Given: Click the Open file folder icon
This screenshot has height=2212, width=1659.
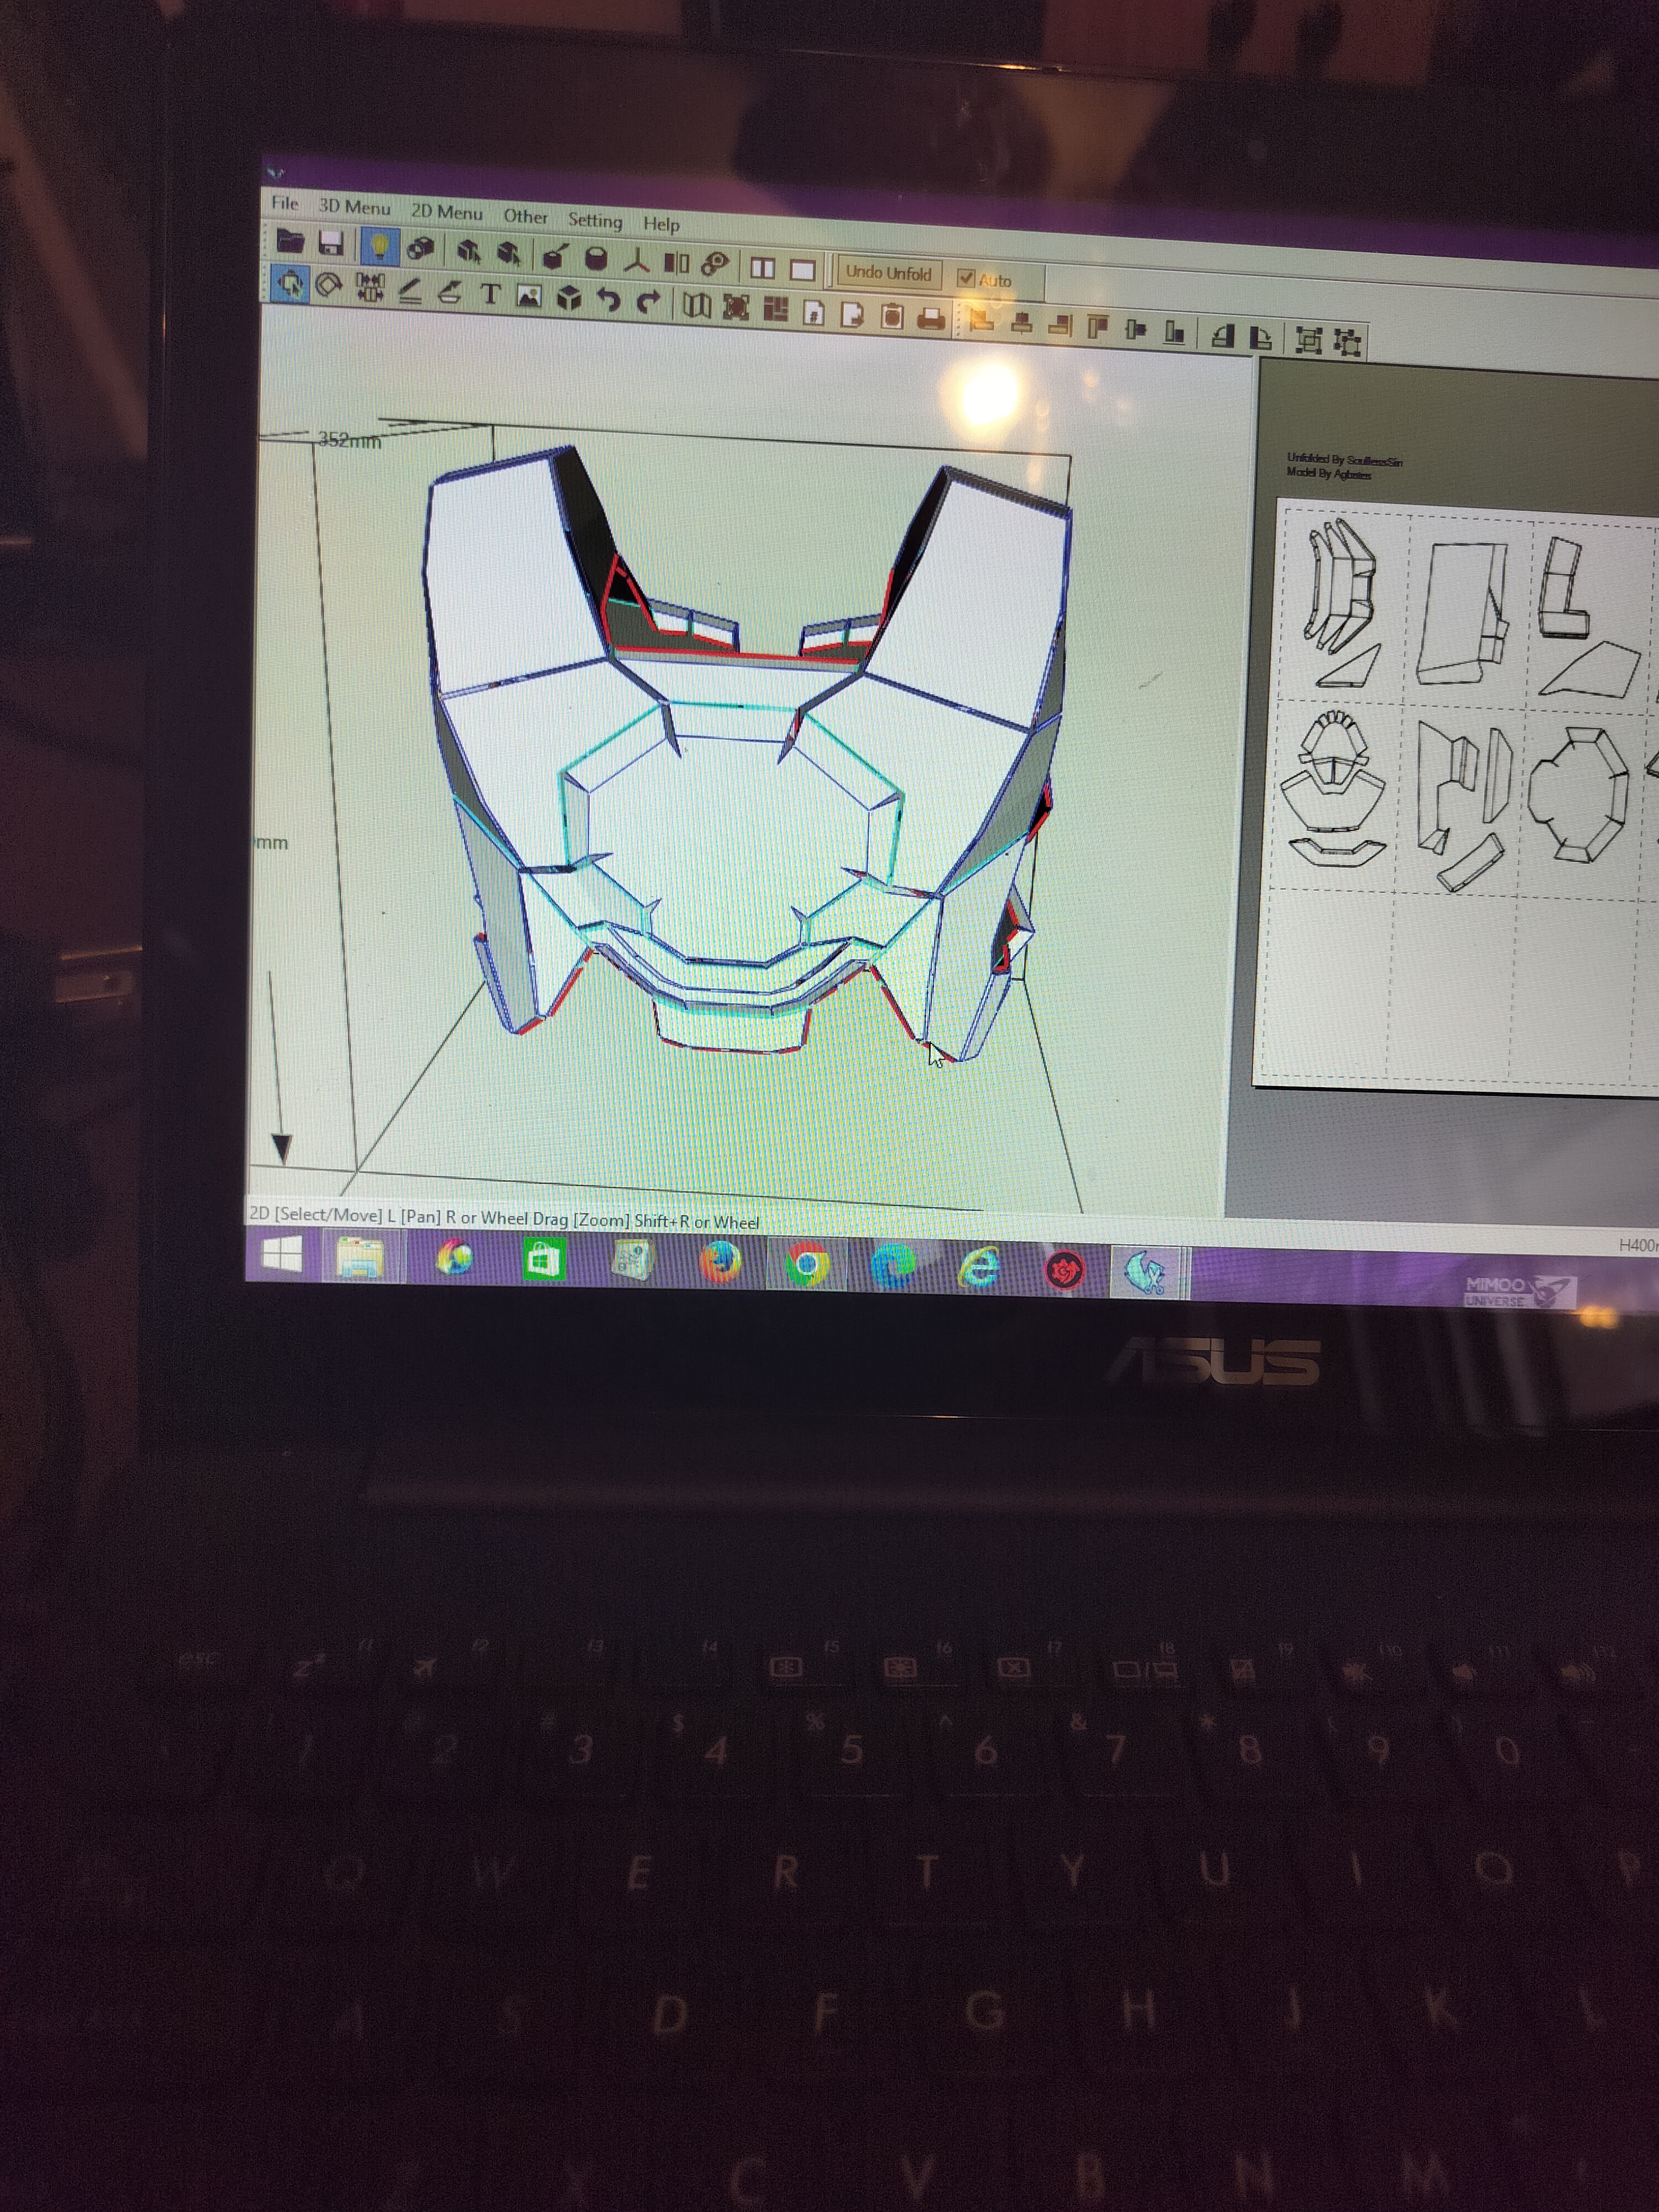Looking at the screenshot, I should [x=290, y=241].
